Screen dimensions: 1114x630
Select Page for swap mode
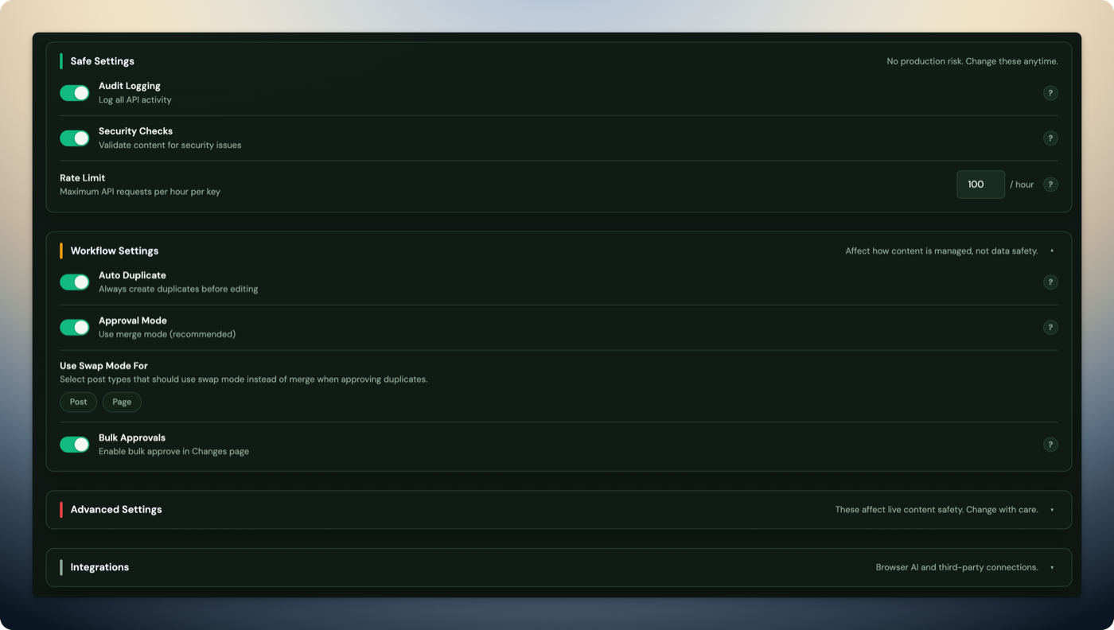(122, 402)
